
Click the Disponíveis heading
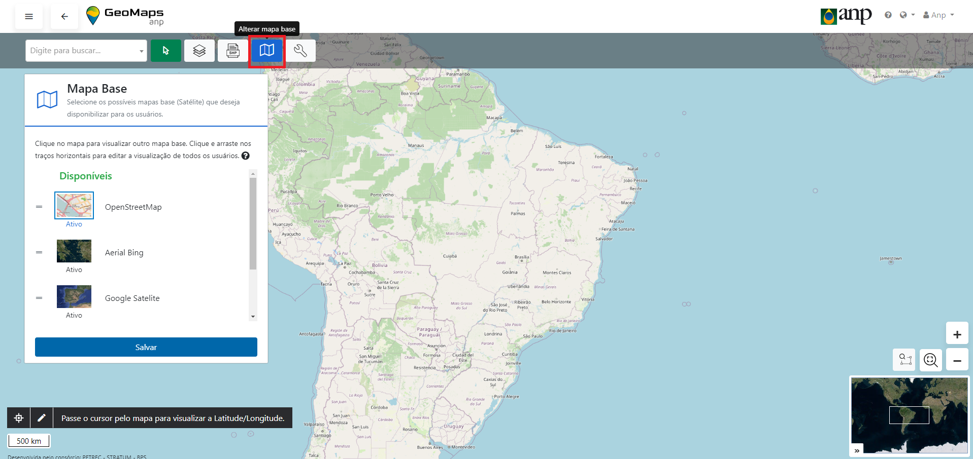86,176
